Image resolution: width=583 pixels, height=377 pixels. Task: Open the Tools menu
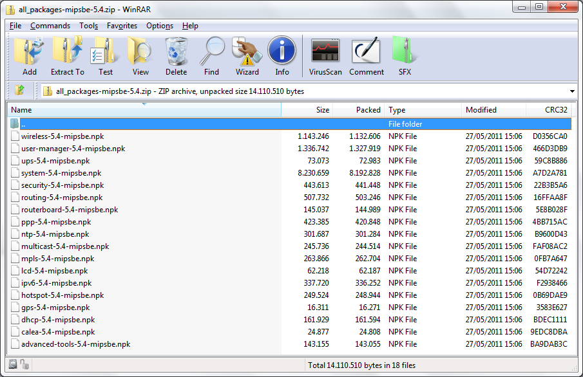pyautogui.click(x=88, y=26)
